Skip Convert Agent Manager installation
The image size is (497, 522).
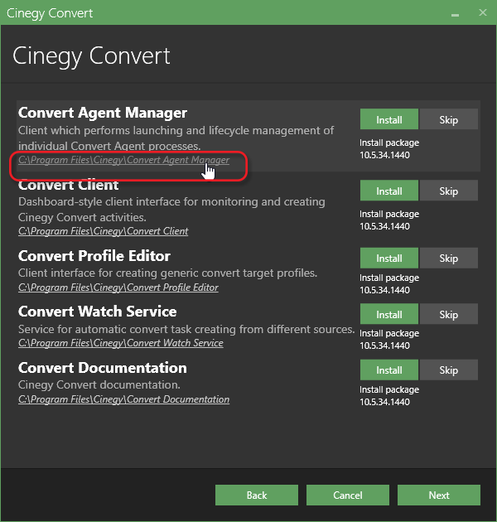coord(448,119)
